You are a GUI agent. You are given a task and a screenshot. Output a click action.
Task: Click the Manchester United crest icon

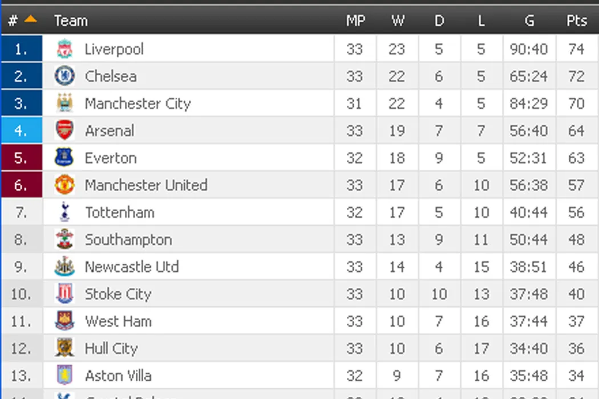[64, 185]
